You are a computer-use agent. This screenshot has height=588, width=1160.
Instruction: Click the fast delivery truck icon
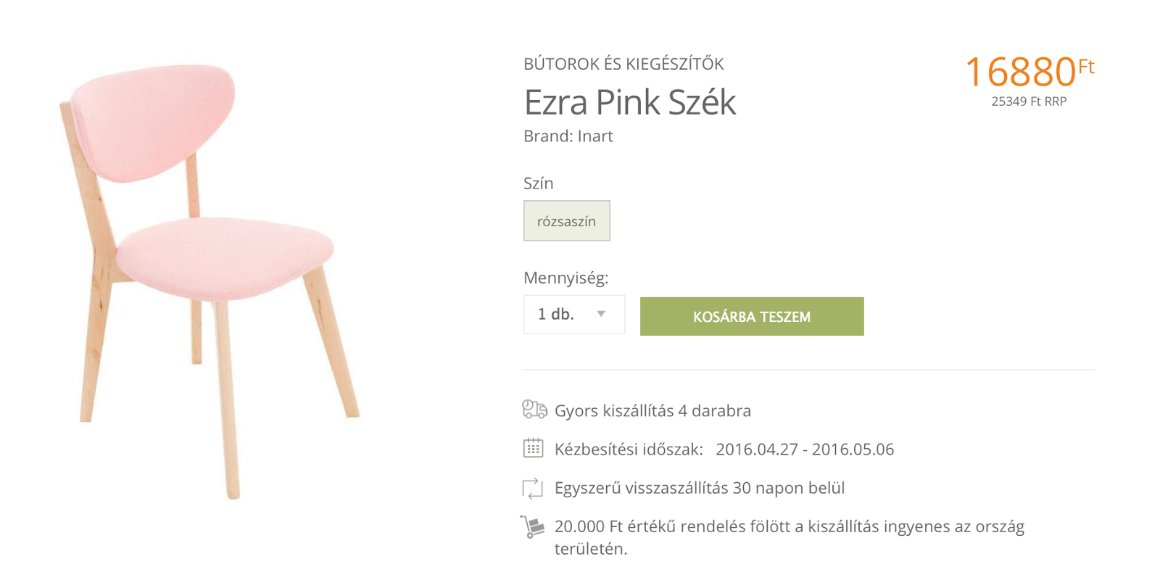pos(534,410)
